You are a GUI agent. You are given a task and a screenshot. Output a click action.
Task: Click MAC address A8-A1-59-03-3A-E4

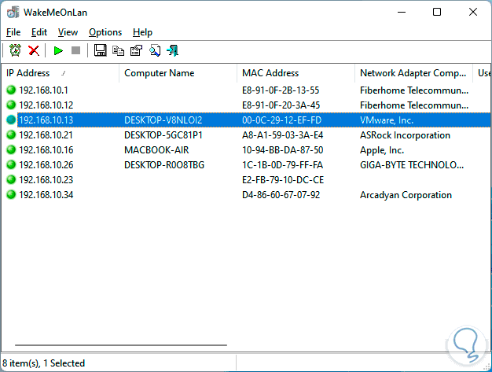click(x=282, y=135)
